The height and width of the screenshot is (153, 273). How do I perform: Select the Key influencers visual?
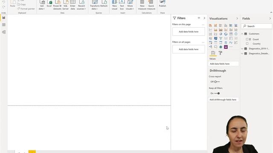(x=236, y=42)
